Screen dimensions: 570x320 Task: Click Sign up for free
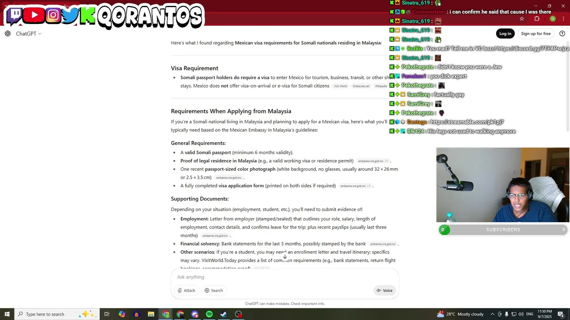[x=536, y=34]
